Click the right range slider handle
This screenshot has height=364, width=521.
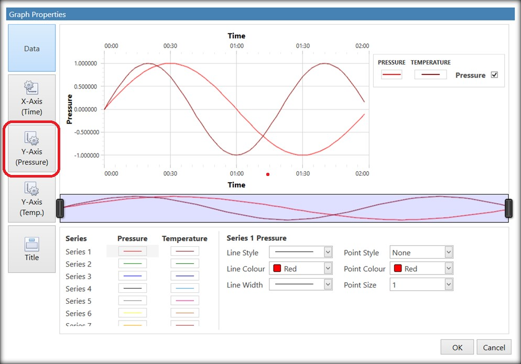508,208
